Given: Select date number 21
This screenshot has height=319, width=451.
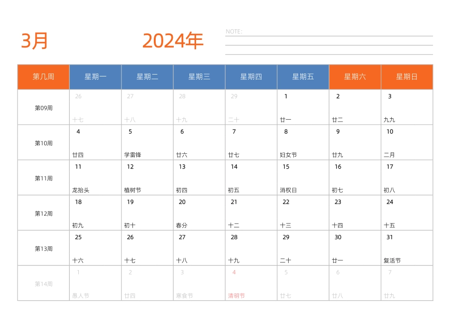Looking at the screenshot, I should coord(234,202).
